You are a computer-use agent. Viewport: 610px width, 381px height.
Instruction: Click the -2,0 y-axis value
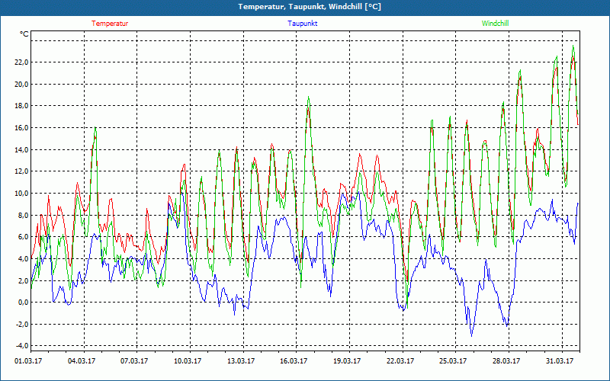coord(22,324)
